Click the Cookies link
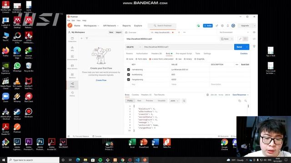The height and width of the screenshot is (163, 291). tap(244, 53)
